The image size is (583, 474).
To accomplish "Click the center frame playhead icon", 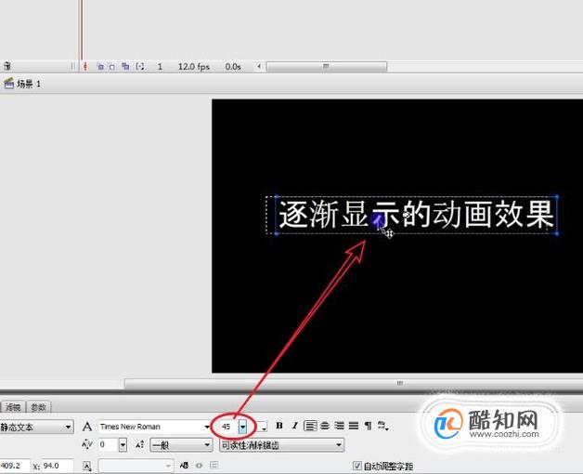I will (85, 67).
